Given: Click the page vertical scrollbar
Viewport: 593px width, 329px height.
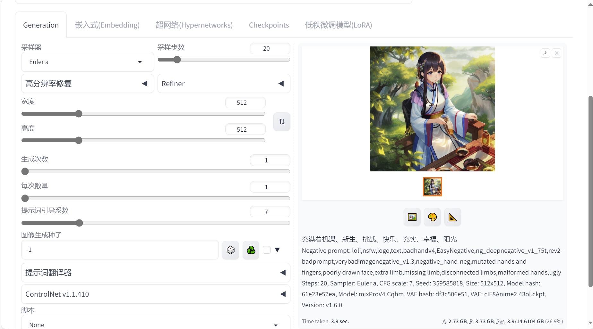Looking at the screenshot, I should [590, 192].
